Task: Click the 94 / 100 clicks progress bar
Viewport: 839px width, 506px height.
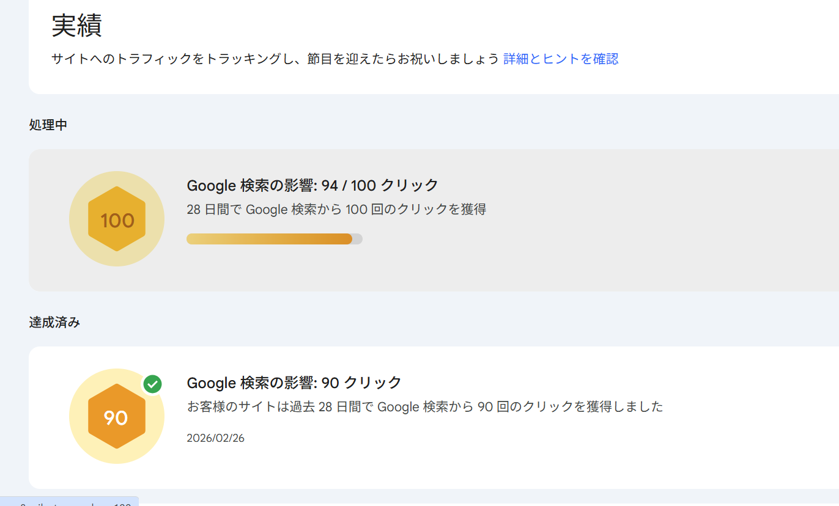Action: (269, 239)
